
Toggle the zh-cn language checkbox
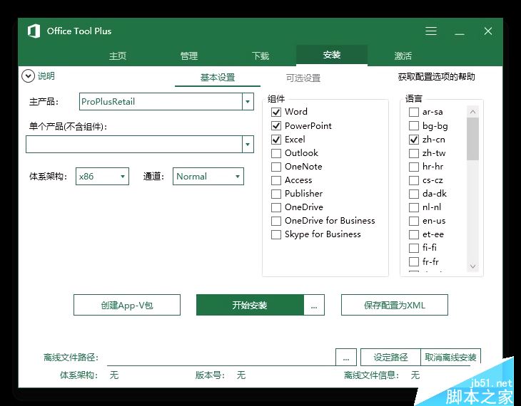click(x=414, y=140)
